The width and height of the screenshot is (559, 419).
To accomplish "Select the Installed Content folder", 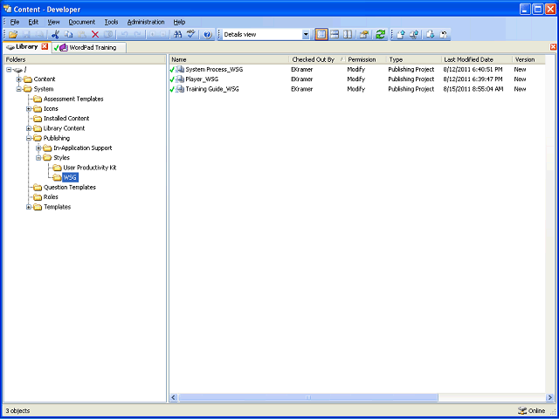I will 66,119.
